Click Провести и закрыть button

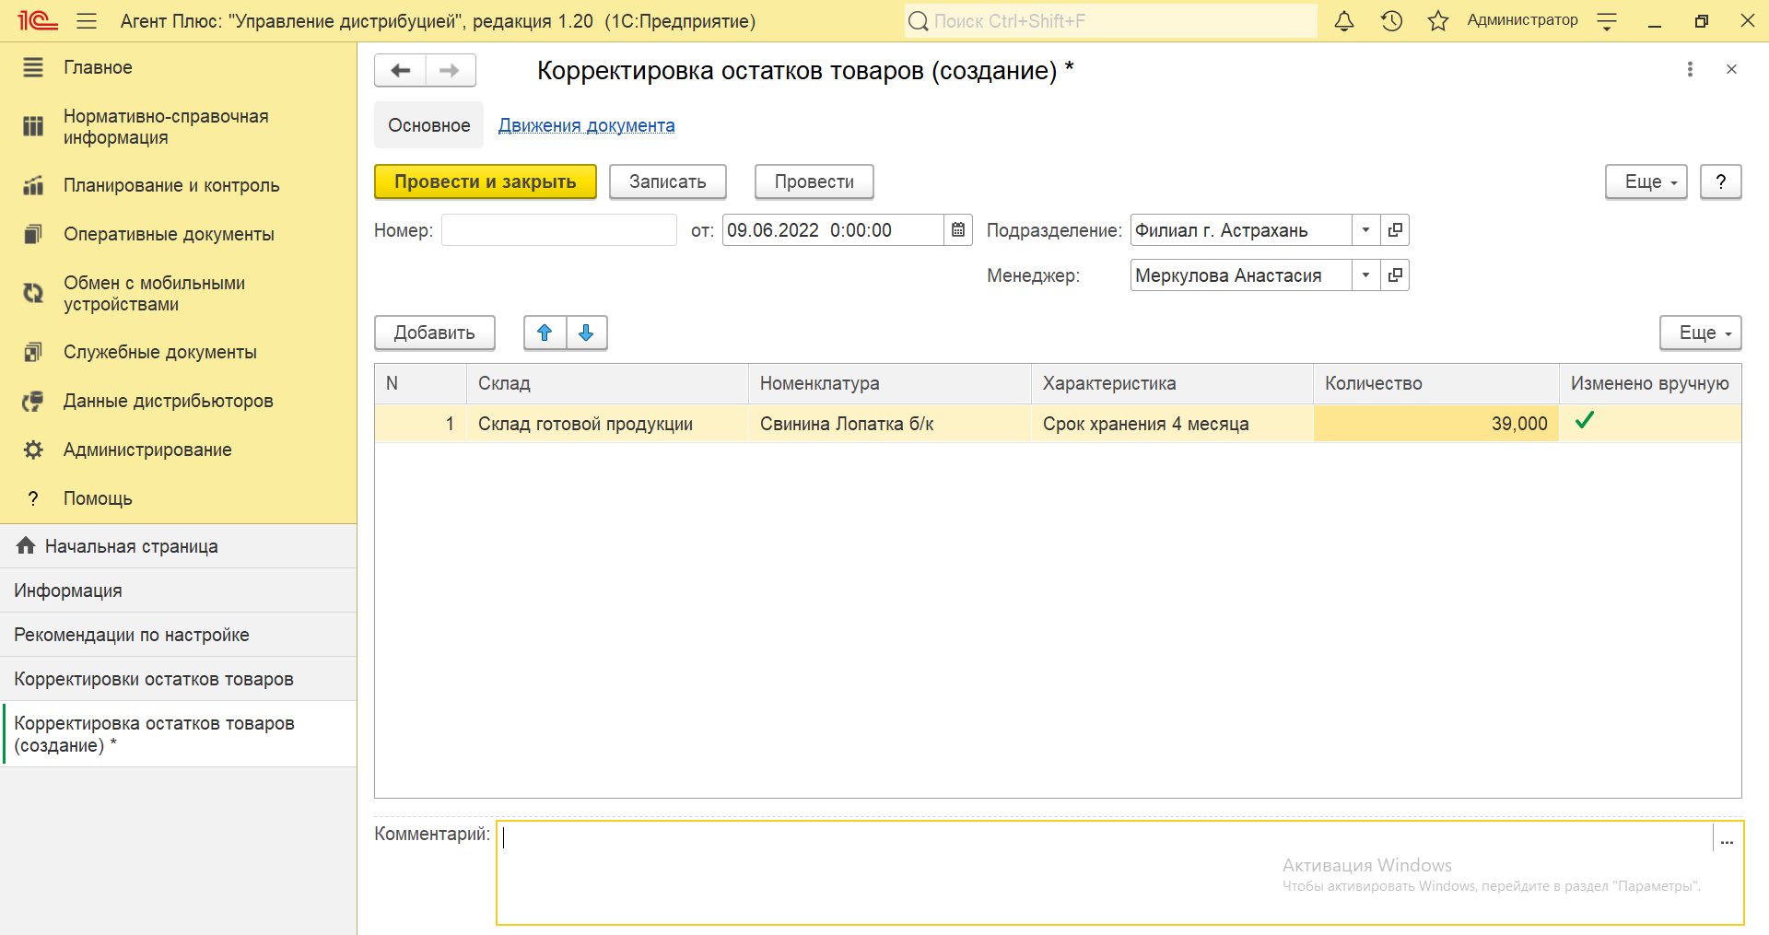coord(485,181)
